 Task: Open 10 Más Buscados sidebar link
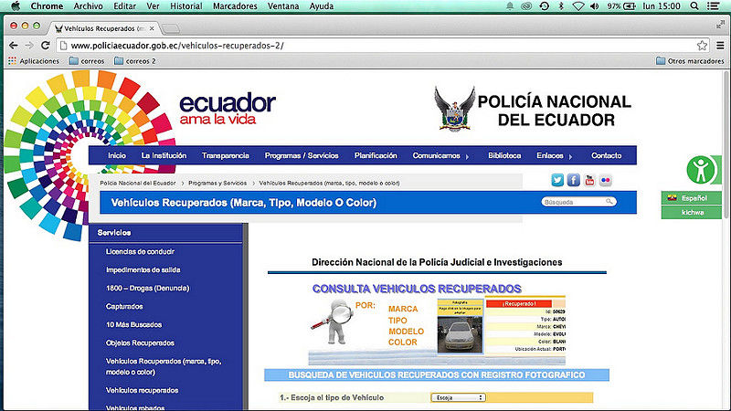133,324
